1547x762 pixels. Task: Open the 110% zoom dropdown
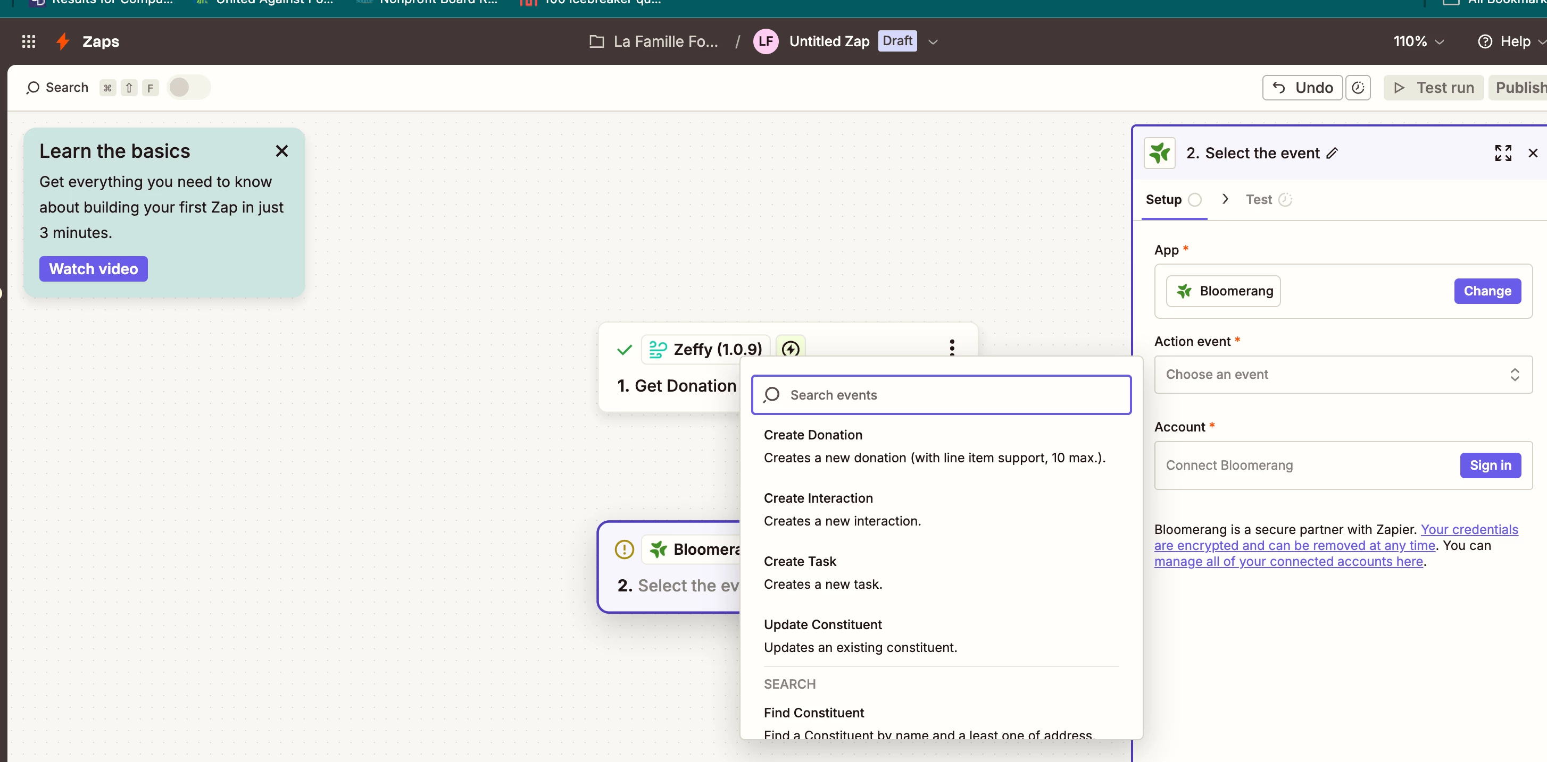(1418, 41)
